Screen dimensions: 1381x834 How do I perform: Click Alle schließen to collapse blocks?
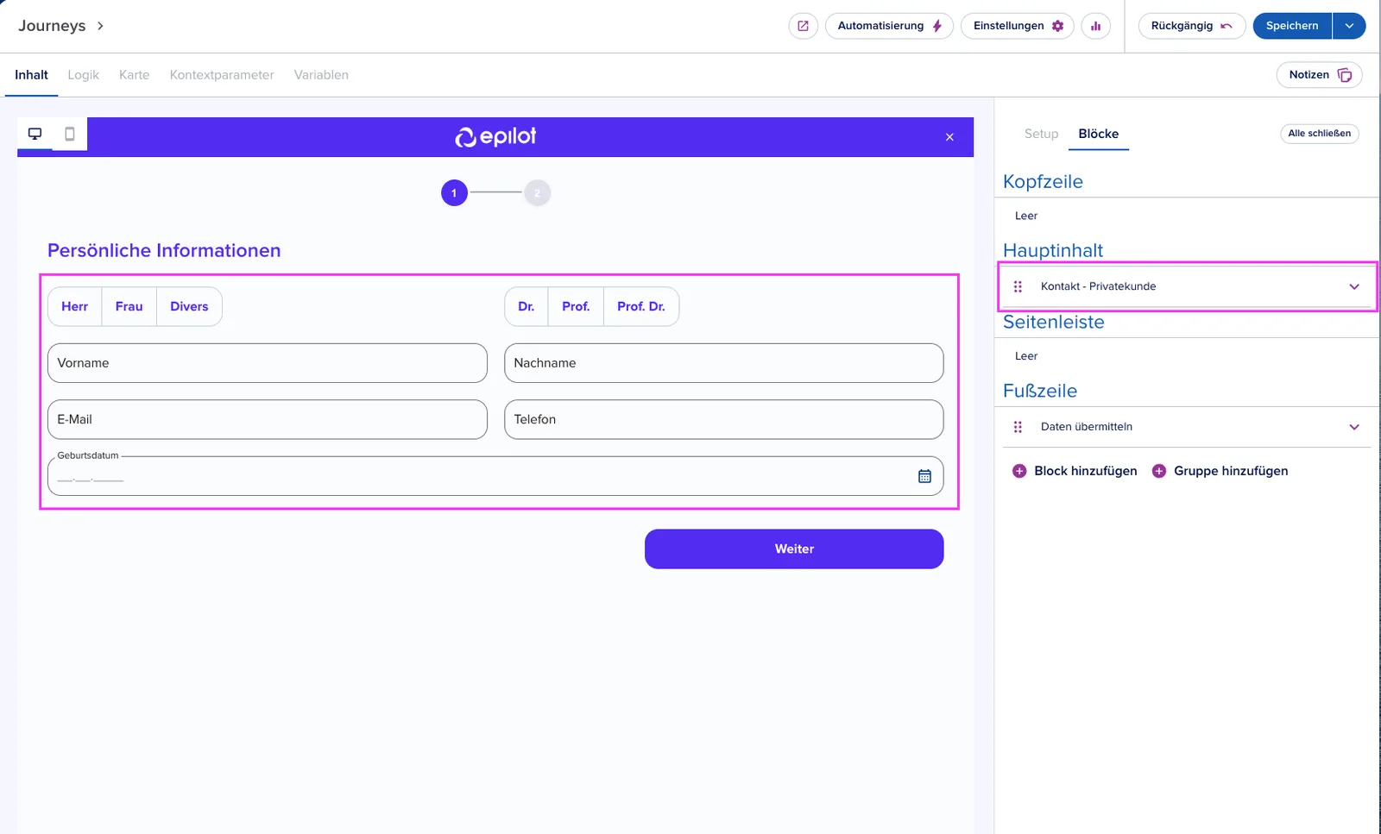(x=1319, y=134)
